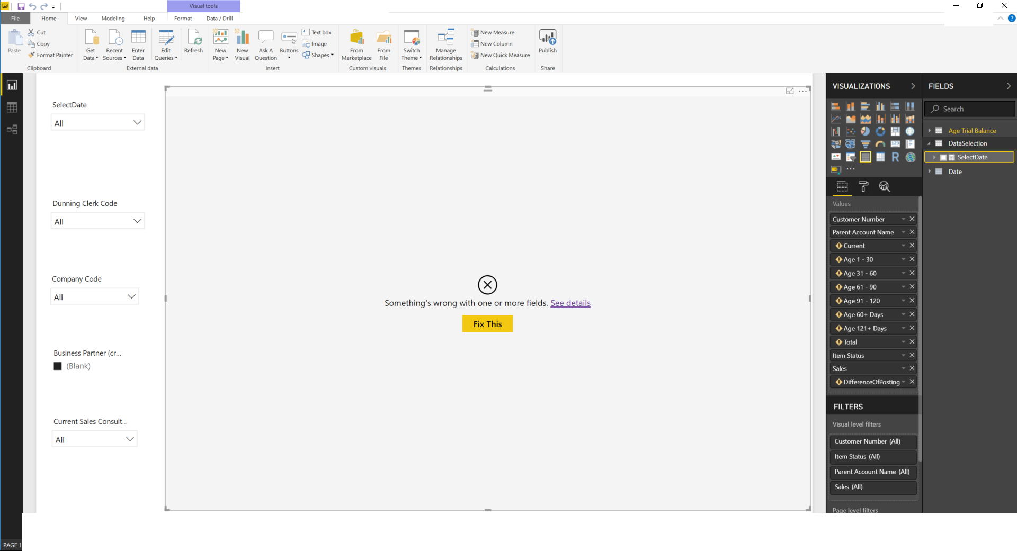Open the Format ribbon tab

point(183,19)
